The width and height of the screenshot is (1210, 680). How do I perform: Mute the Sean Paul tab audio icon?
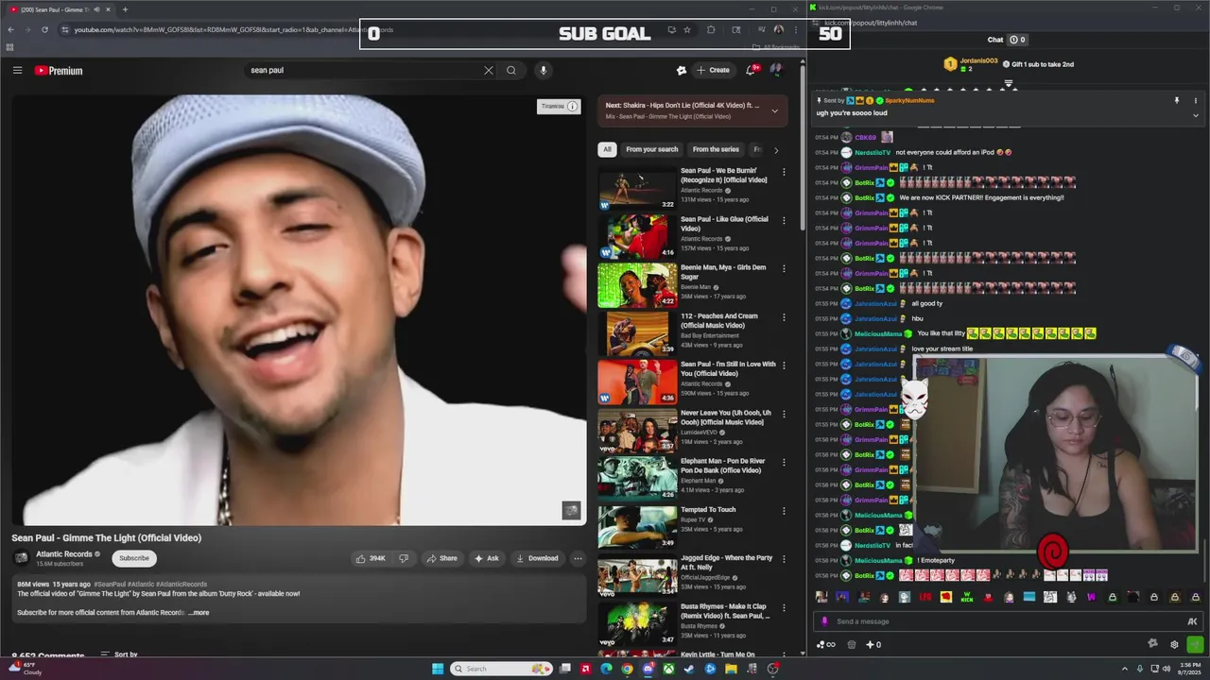coord(96,9)
